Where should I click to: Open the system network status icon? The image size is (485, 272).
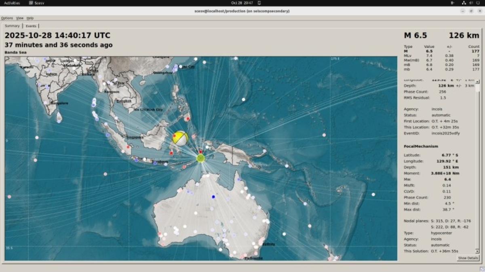tap(464, 3)
